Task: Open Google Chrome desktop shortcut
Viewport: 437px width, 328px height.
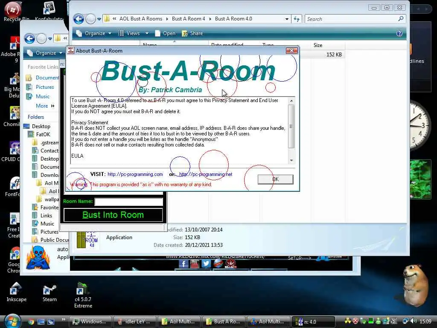Action: click(13, 260)
